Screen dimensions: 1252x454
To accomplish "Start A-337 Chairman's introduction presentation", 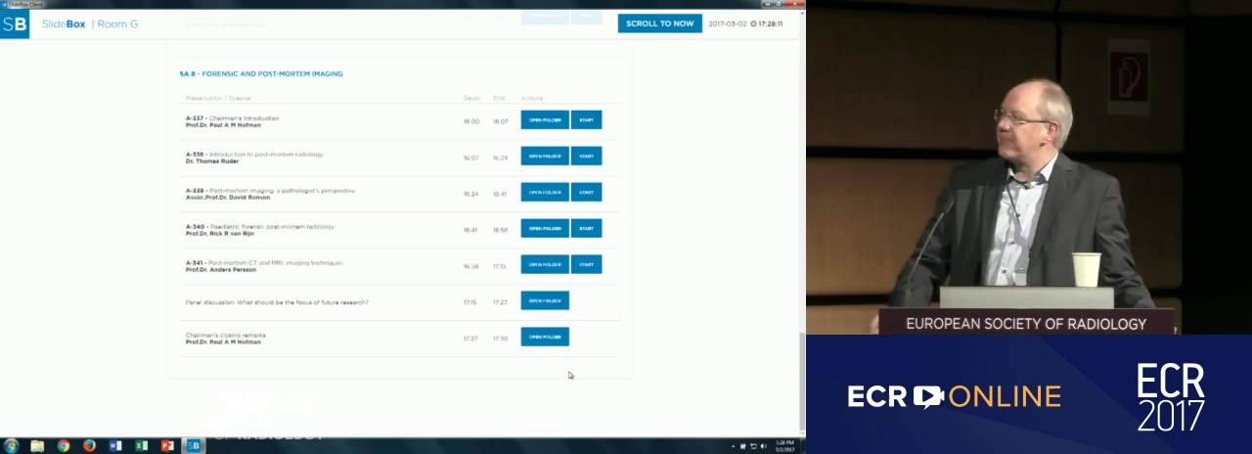I will (586, 120).
